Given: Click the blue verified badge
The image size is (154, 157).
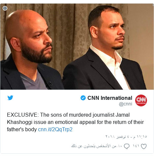Looking at the screenshot, I should tap(83, 98).
